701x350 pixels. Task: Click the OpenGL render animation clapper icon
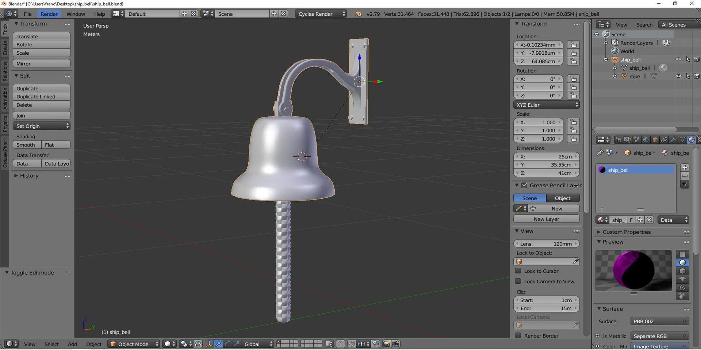tap(396, 344)
